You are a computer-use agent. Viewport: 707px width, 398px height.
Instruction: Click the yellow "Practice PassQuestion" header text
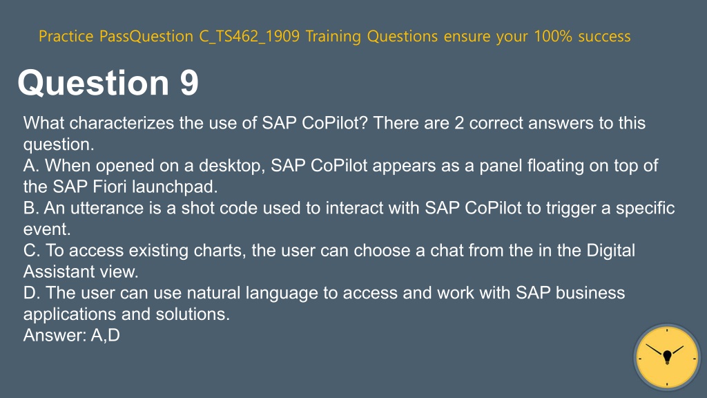[x=116, y=36]
